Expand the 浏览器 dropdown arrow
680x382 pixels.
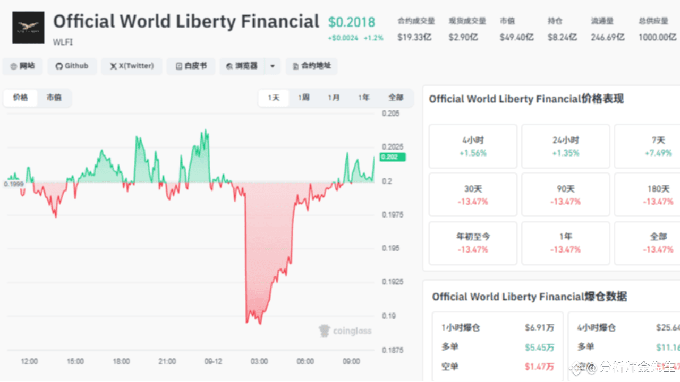pos(273,66)
